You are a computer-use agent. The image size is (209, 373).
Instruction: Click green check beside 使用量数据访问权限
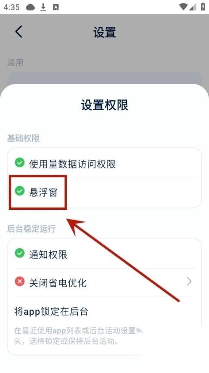point(20,163)
